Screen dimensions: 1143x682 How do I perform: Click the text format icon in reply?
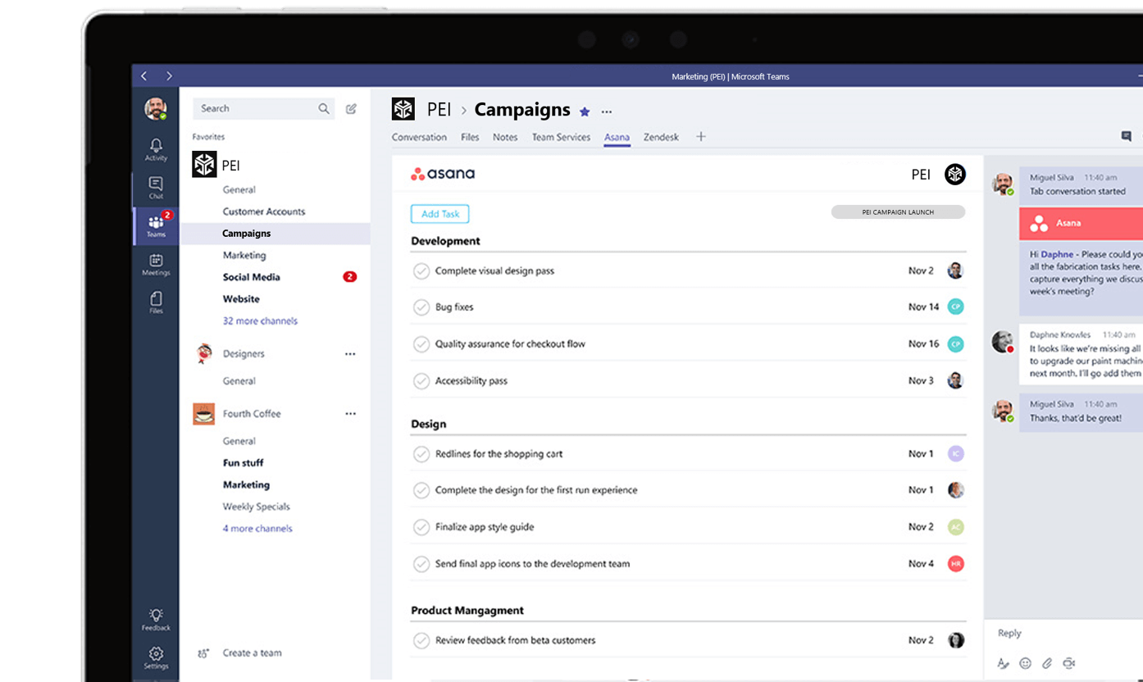[x=1003, y=663]
